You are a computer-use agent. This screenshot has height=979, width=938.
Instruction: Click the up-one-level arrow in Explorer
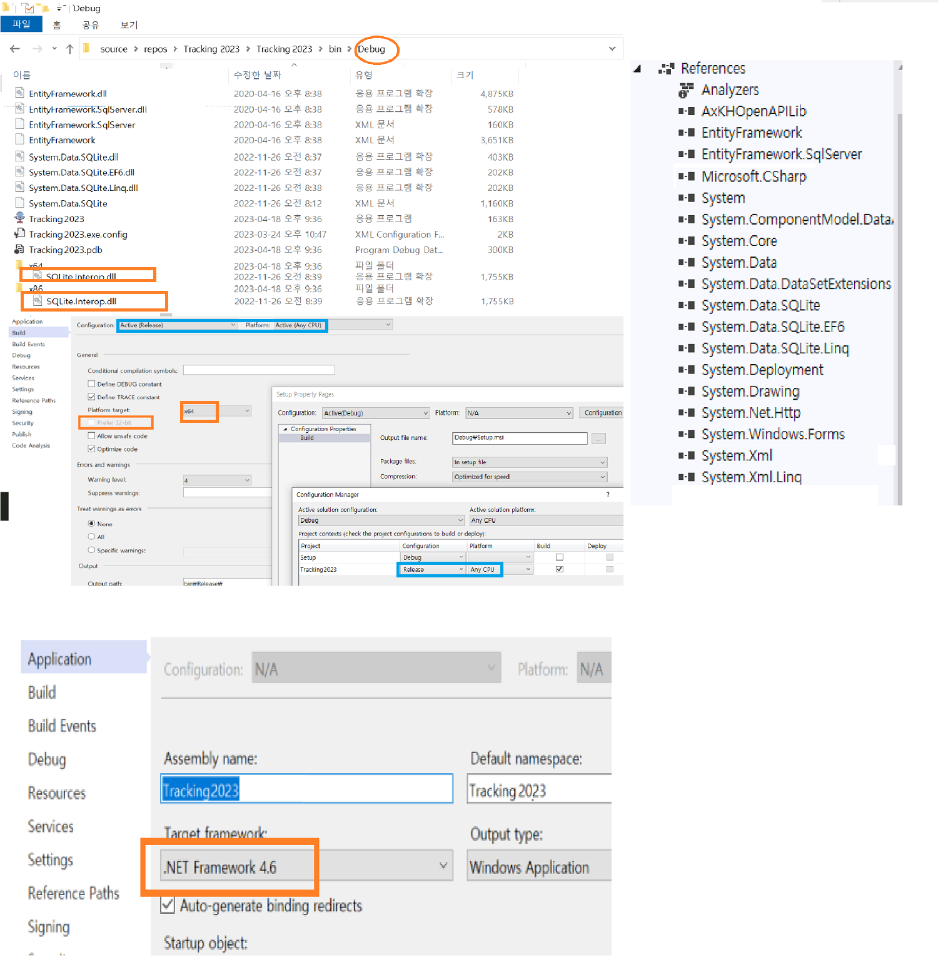click(x=69, y=49)
